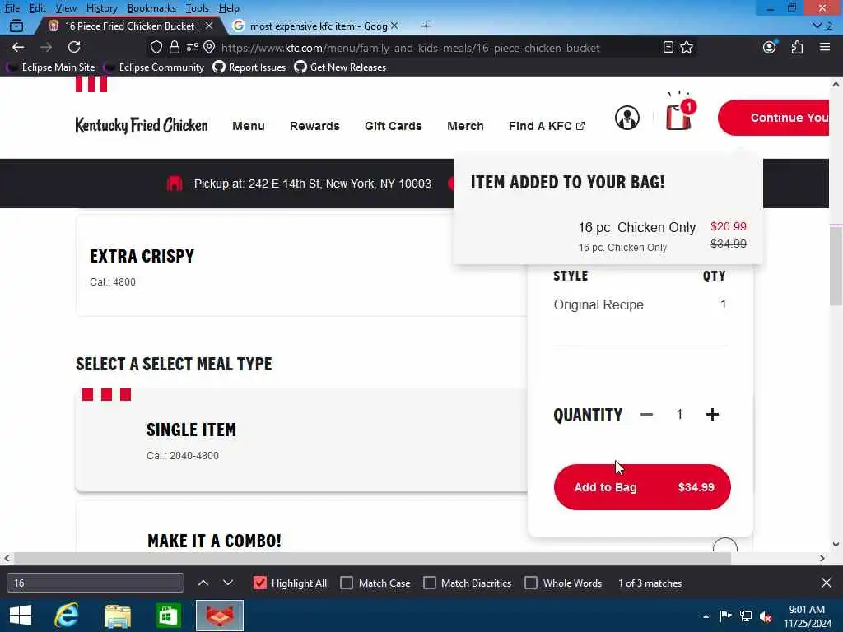
Task: Open the account profile icon
Action: click(x=626, y=118)
